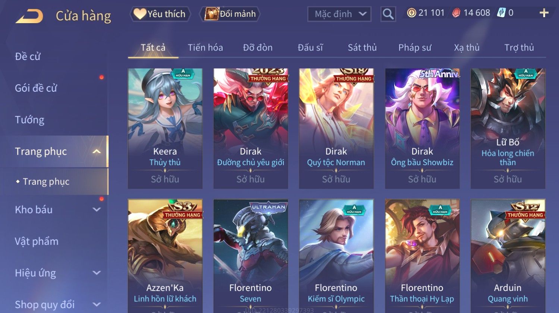Select Dirak Ông bầu Showbiz skin card
This screenshot has height=313, width=559.
(x=422, y=129)
